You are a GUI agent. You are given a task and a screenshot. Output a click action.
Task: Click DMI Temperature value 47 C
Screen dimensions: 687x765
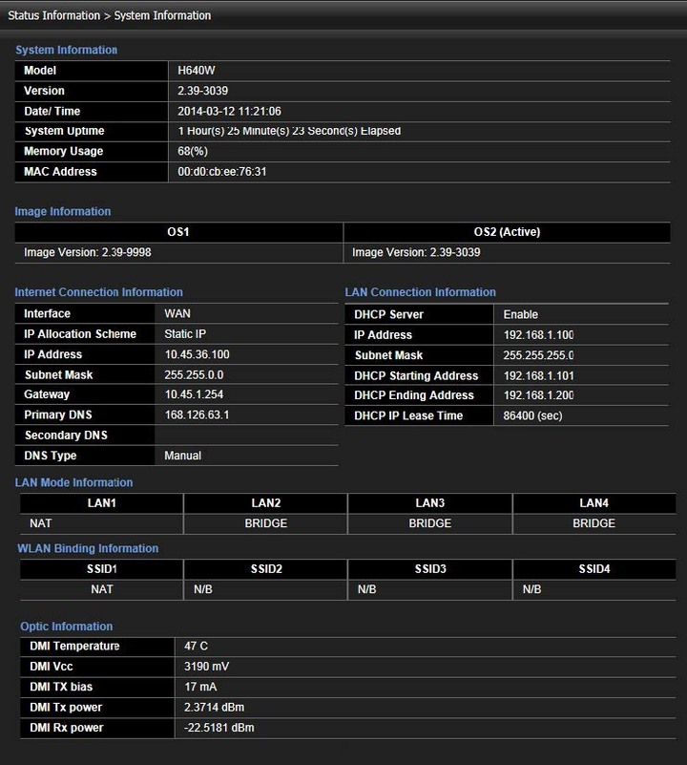(x=196, y=646)
